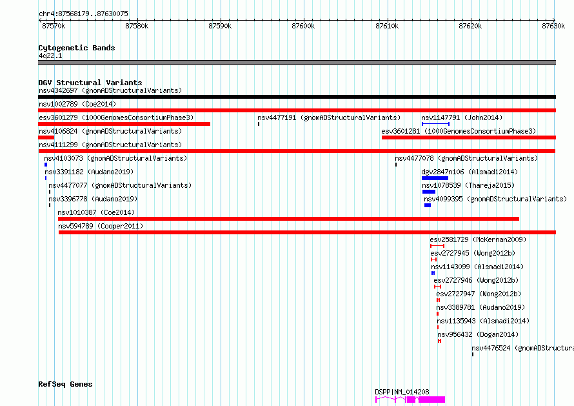Image resolution: width=574 pixels, height=406 pixels.
Task: Click the nsv4342697 gnomAD variant label
Action: point(110,90)
